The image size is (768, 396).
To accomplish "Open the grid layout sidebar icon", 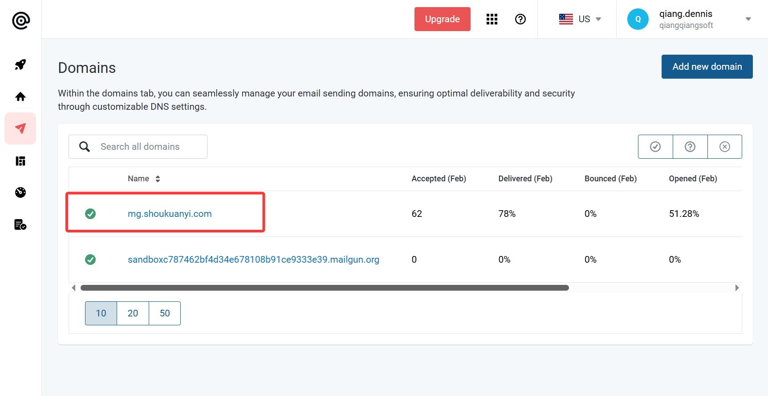I will [x=20, y=161].
